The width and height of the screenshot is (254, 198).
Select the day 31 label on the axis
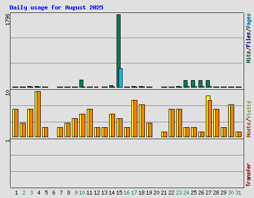(x=238, y=193)
